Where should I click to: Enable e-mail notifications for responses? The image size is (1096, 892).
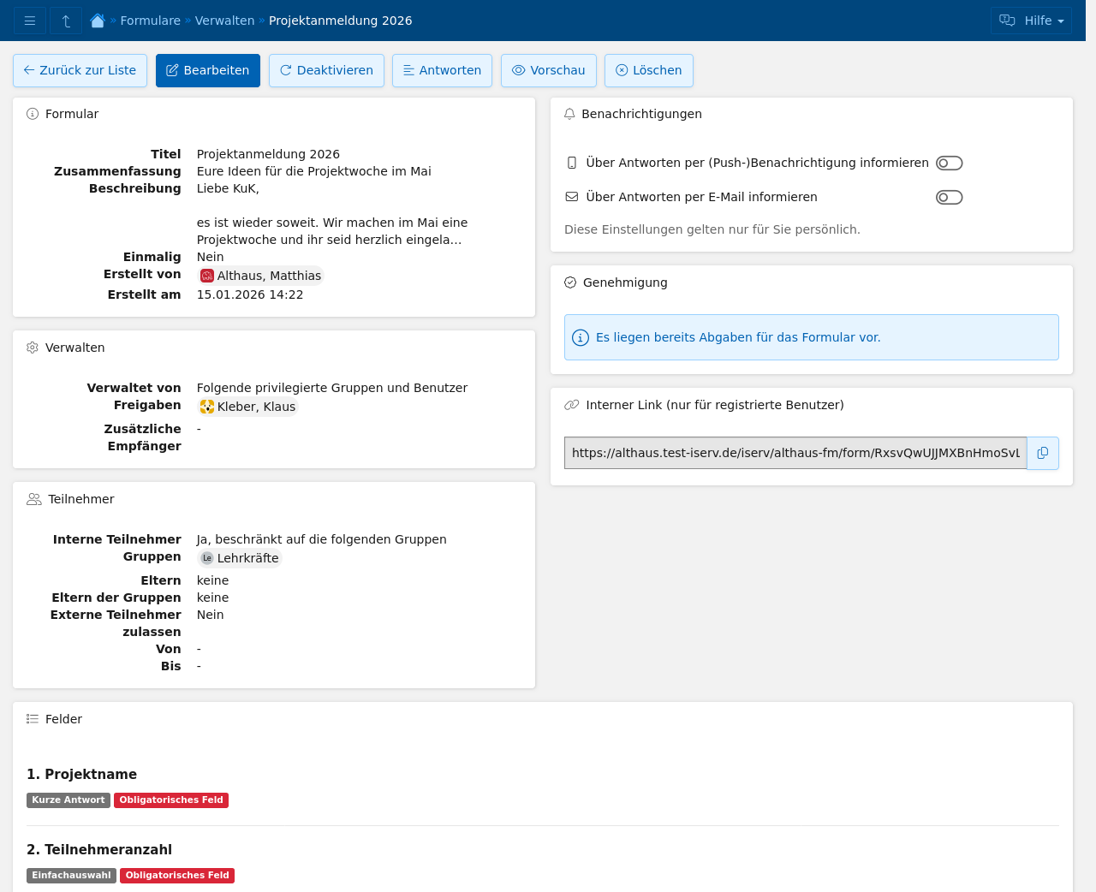[949, 197]
